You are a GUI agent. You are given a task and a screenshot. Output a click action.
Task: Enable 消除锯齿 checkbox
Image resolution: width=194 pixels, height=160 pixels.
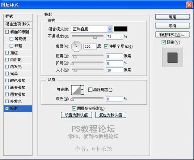point(90,90)
